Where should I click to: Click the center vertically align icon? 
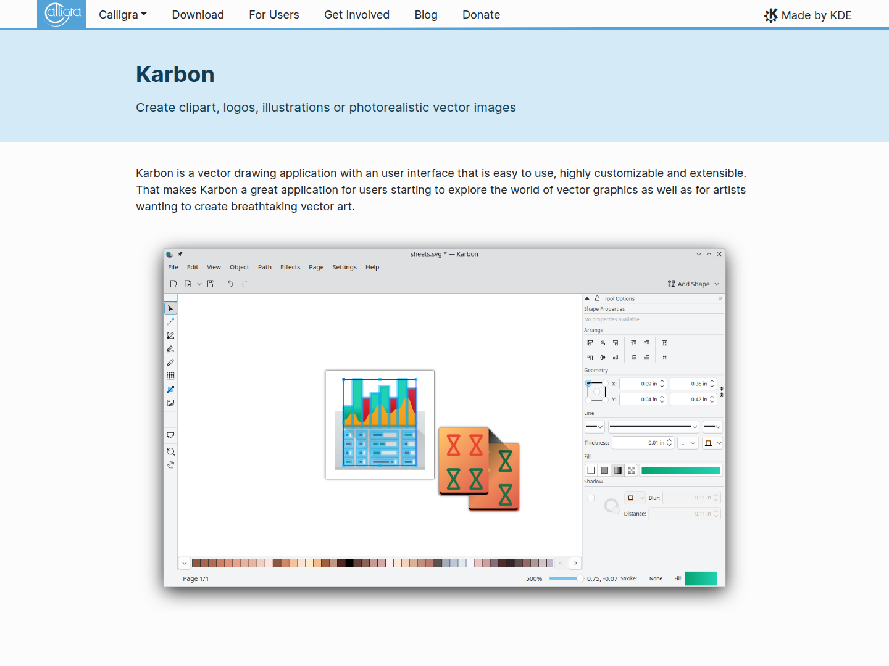point(603,358)
